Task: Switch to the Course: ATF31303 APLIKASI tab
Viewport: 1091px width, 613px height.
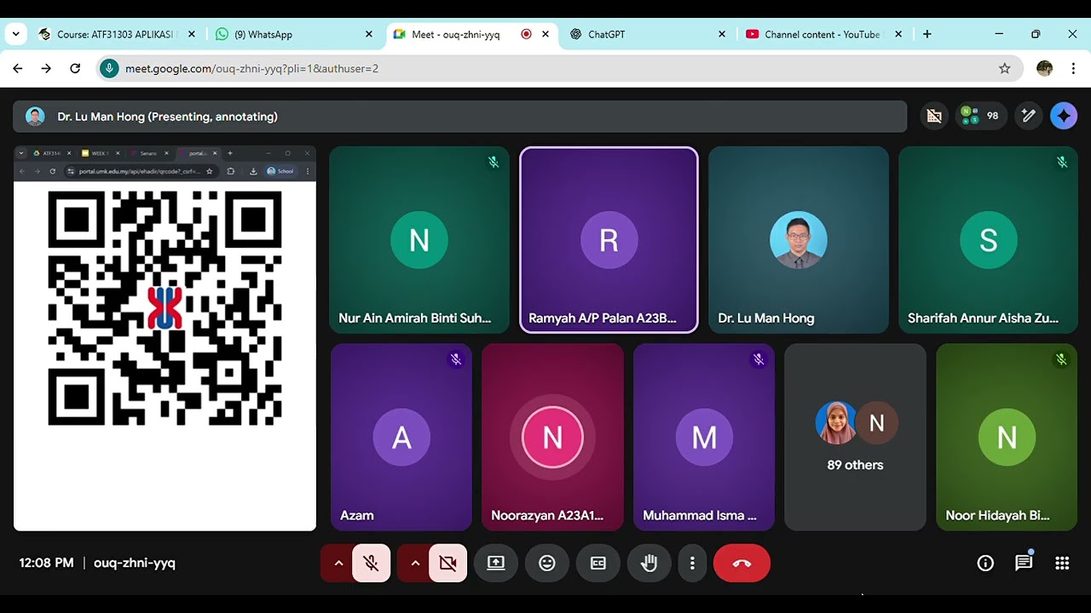Action: (x=118, y=34)
